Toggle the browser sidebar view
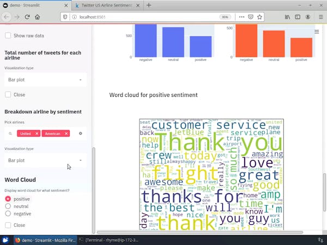This screenshot has width=327, height=245. tap(298, 17)
